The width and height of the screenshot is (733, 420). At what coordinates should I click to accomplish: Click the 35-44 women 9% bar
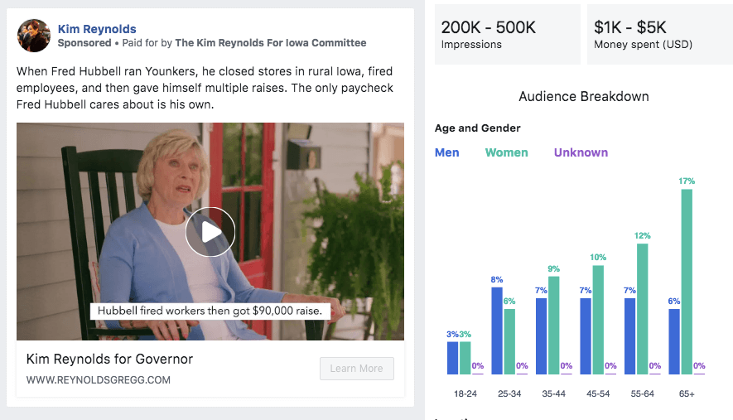[x=553, y=325]
